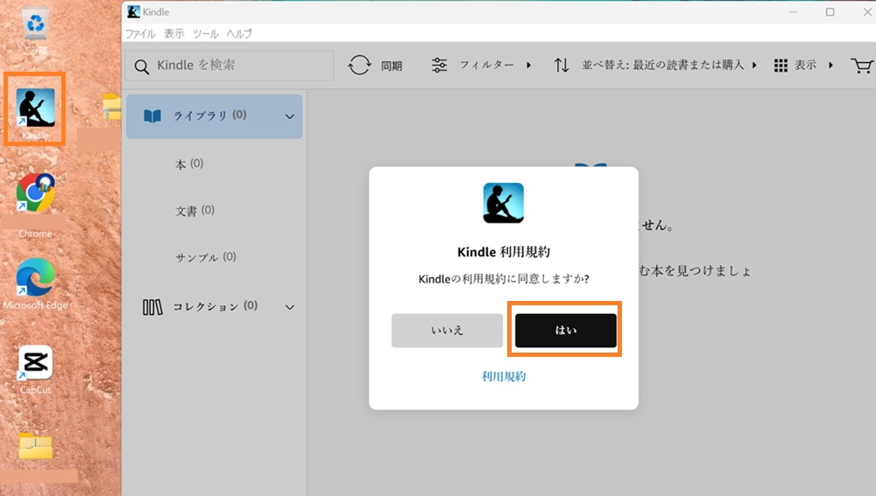Click the フィルター label in toolbar
Viewport: 876px width, 496px height.
coord(486,66)
